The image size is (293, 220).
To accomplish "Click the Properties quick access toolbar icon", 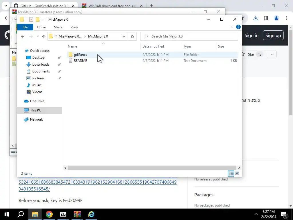I will coord(31,19).
